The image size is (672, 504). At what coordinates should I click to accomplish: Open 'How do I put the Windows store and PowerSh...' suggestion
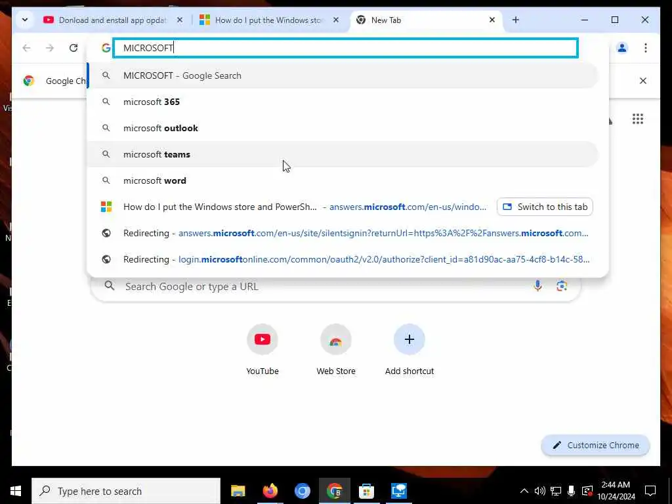point(291,207)
